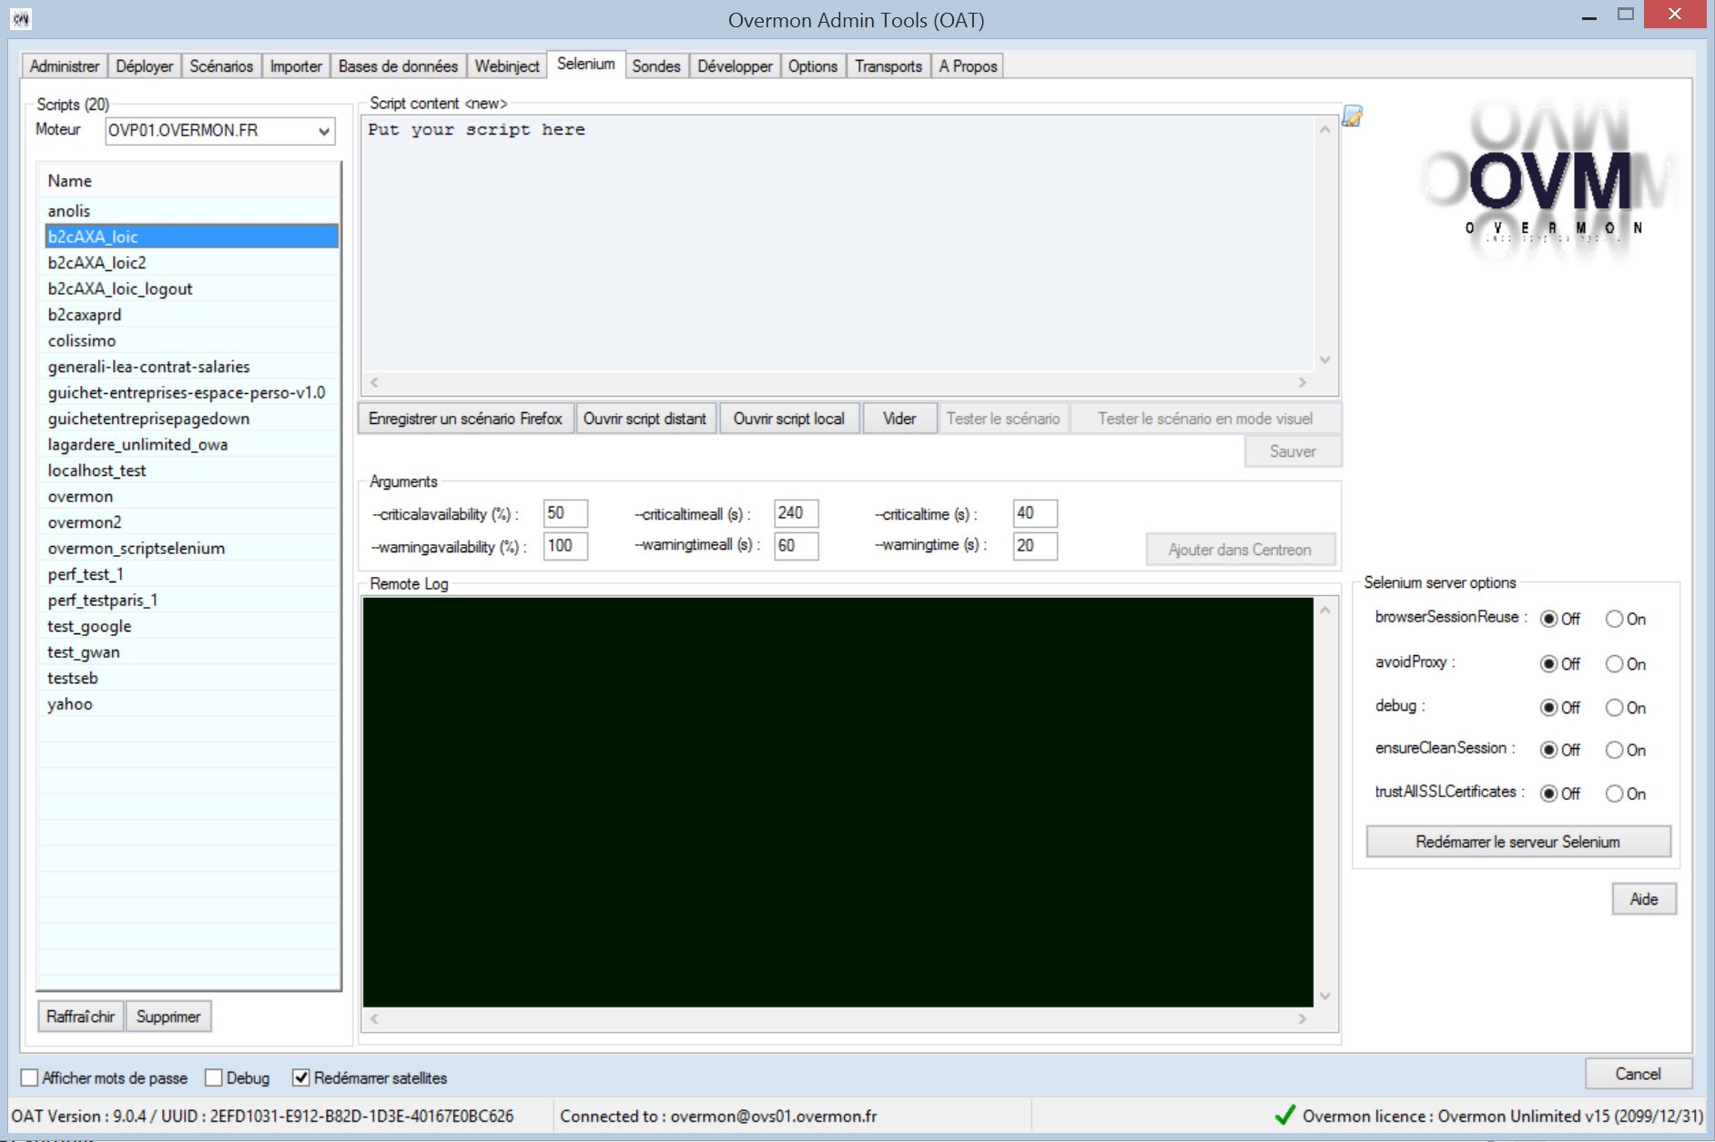Switch to the Déployer tab
1715x1142 pixels.
[144, 66]
